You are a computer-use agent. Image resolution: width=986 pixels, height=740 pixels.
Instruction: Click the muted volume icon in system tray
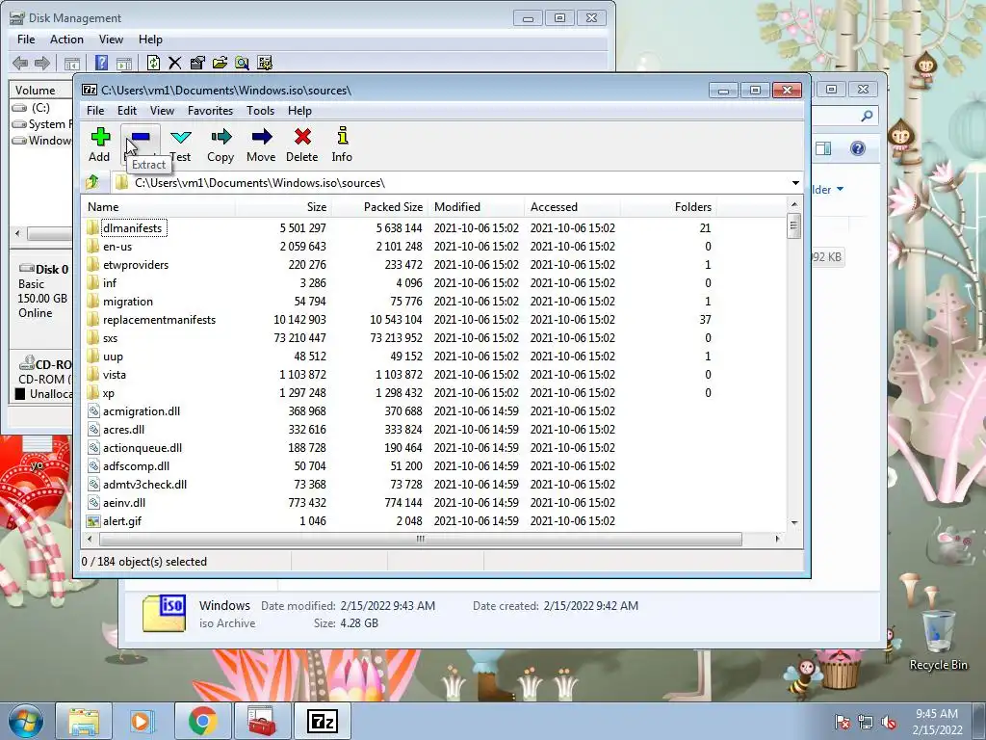click(x=889, y=723)
